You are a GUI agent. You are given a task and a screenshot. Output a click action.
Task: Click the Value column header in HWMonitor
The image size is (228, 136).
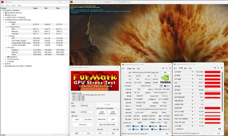click(x=38, y=8)
